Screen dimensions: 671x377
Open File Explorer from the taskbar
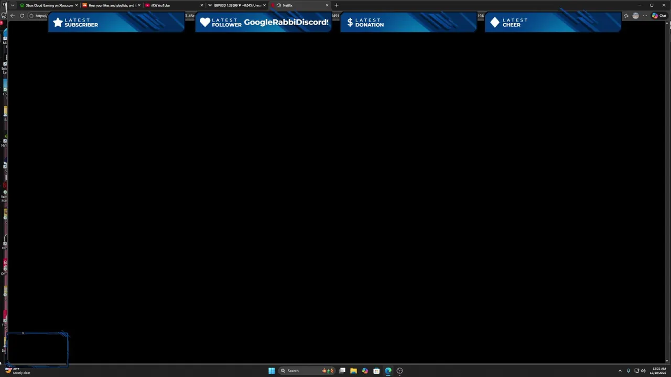tap(354, 371)
